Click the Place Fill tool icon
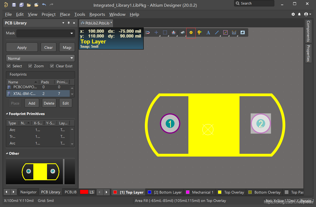The width and height of the screenshot is (316, 207). pos(243,32)
